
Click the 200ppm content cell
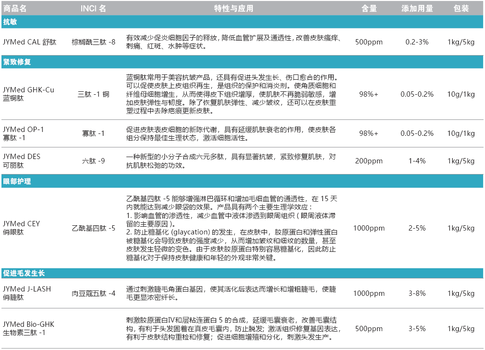pyautogui.click(x=368, y=161)
